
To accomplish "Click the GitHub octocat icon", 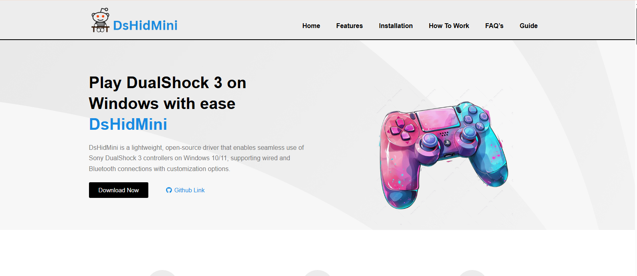I will [169, 190].
